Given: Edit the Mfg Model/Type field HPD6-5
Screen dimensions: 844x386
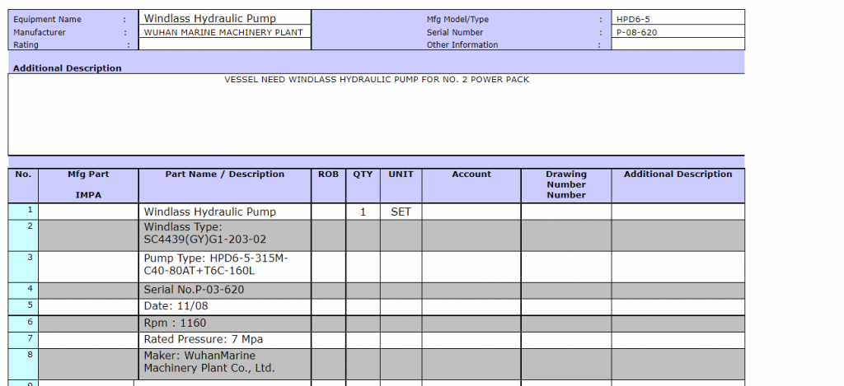Looking at the screenshot, I should coord(678,18).
